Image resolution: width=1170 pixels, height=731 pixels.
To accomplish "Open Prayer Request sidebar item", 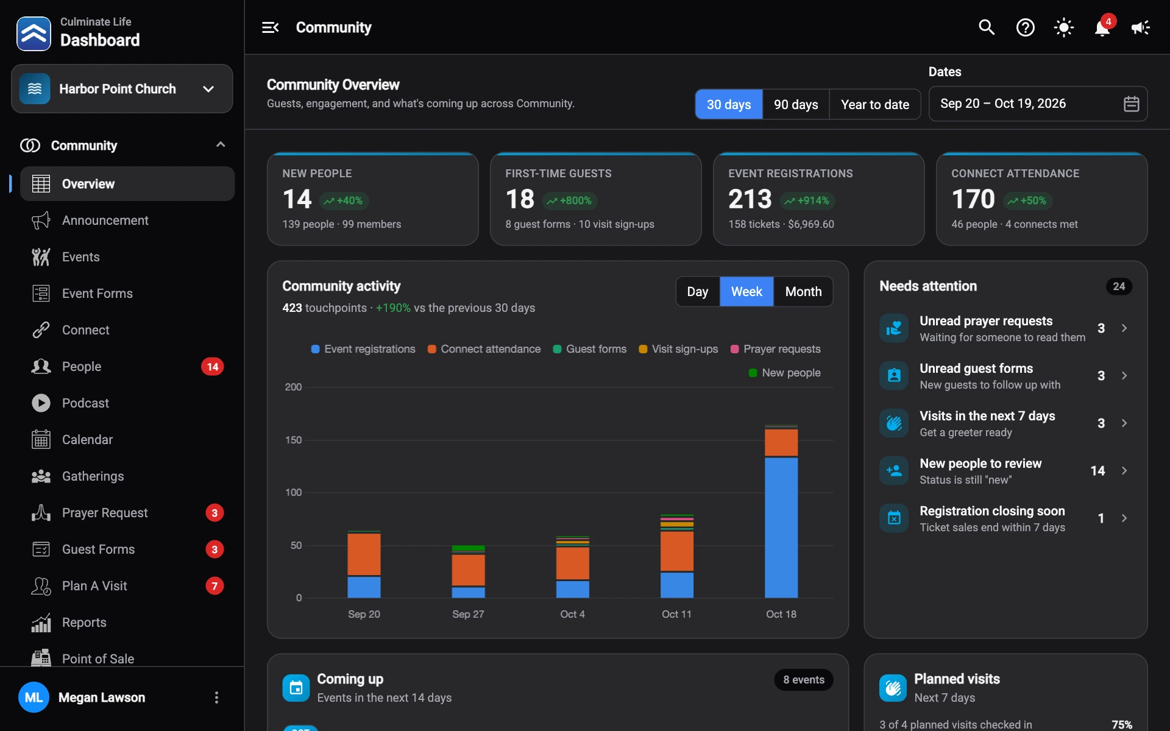I will point(127,513).
